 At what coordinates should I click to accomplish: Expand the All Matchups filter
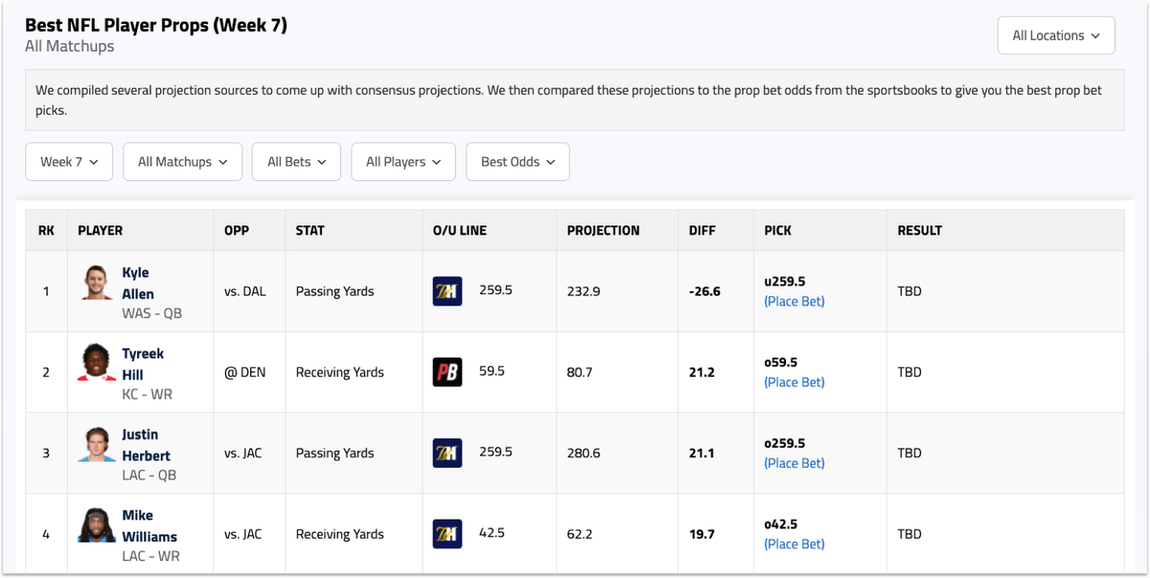coord(182,162)
